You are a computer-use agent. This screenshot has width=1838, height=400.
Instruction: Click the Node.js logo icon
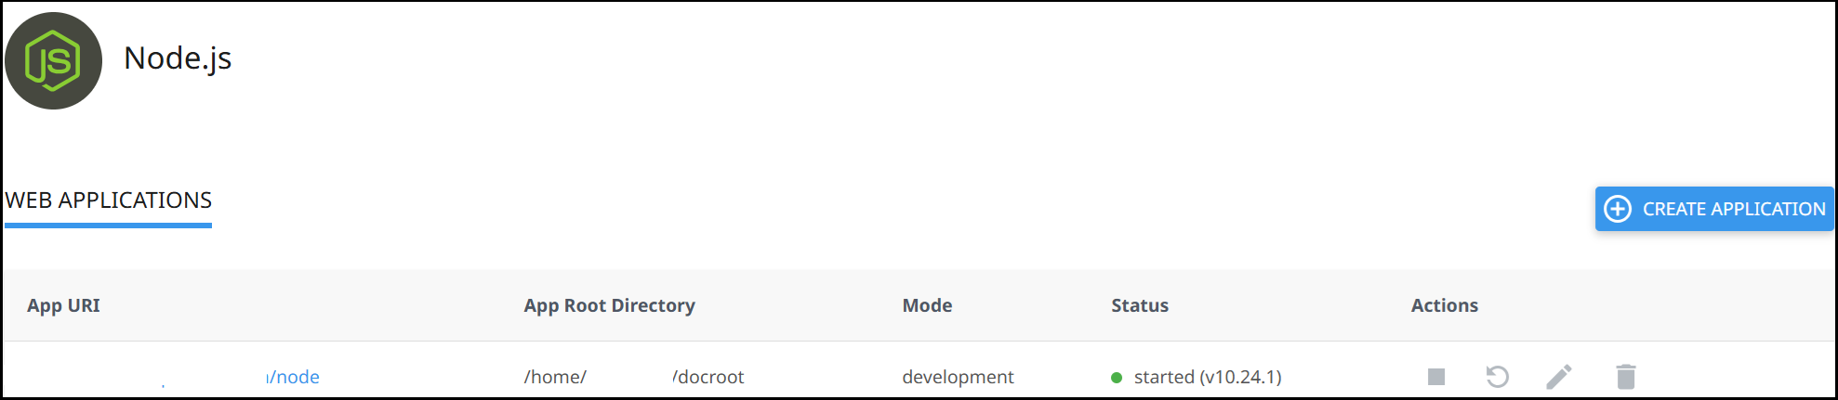(x=53, y=61)
